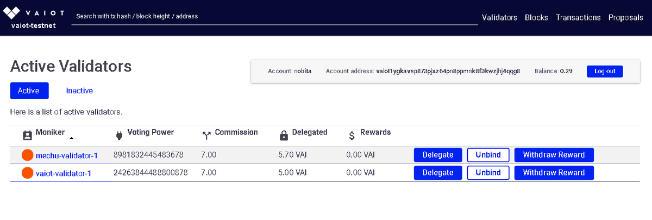The width and height of the screenshot is (652, 220).
Task: Click voting power 24263844488800878
Action: pos(151,173)
